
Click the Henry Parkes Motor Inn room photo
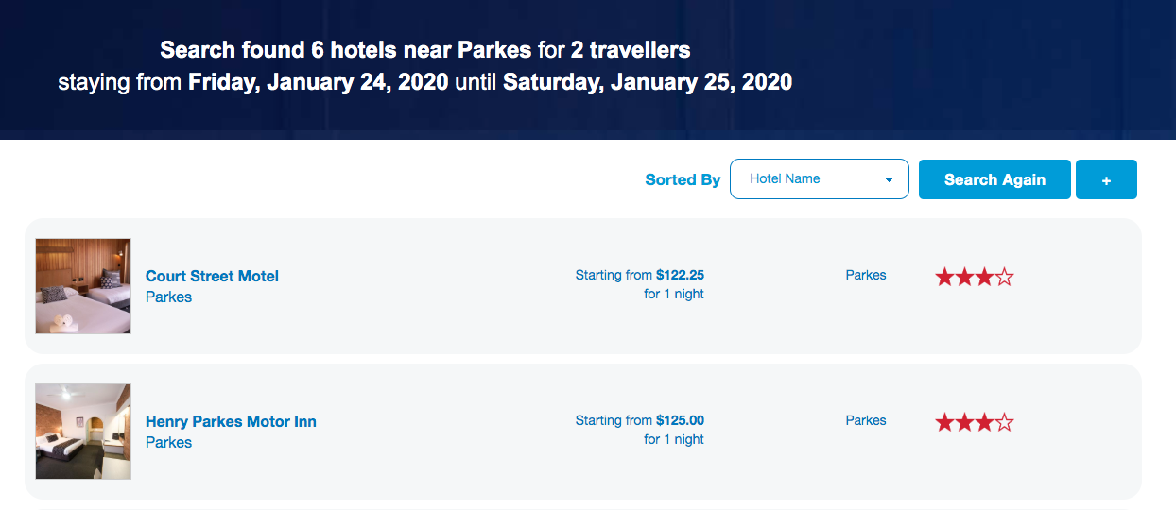(x=83, y=432)
